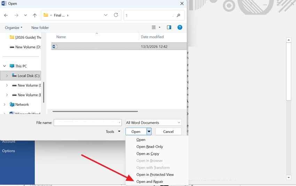The width and height of the screenshot is (296, 186).
Task: Select the [2026 Guide] folder
Action: click(x=25, y=37)
